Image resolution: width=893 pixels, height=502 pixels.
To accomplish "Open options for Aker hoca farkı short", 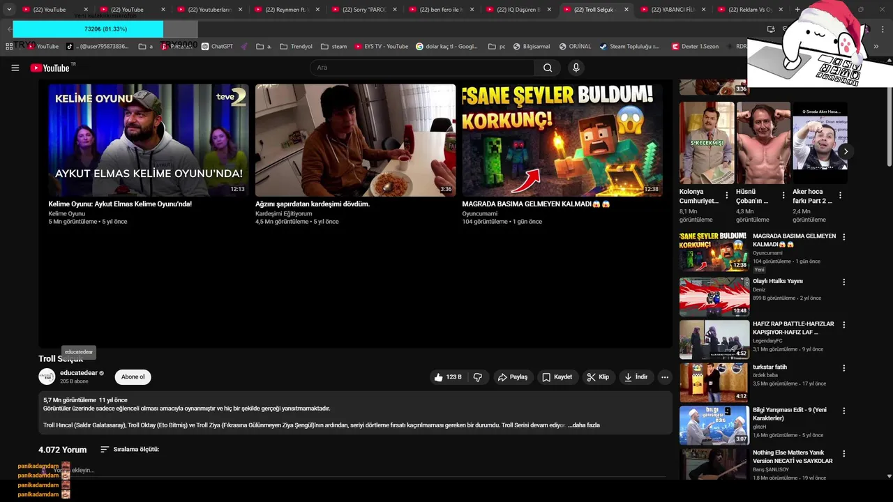I will (x=840, y=196).
